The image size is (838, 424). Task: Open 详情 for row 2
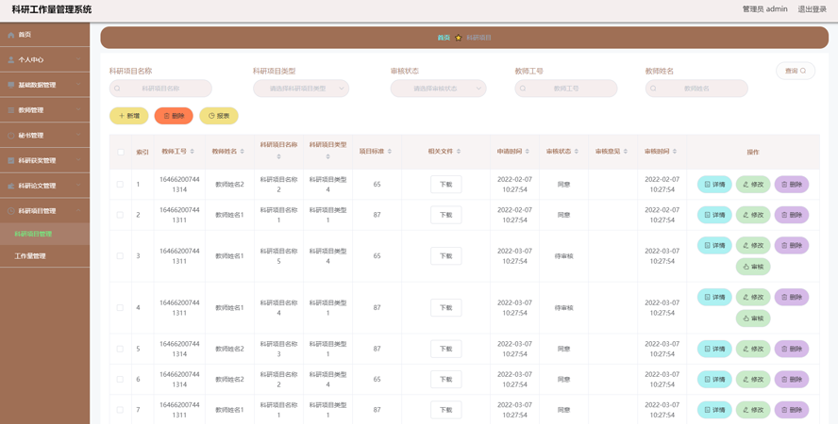(x=714, y=215)
